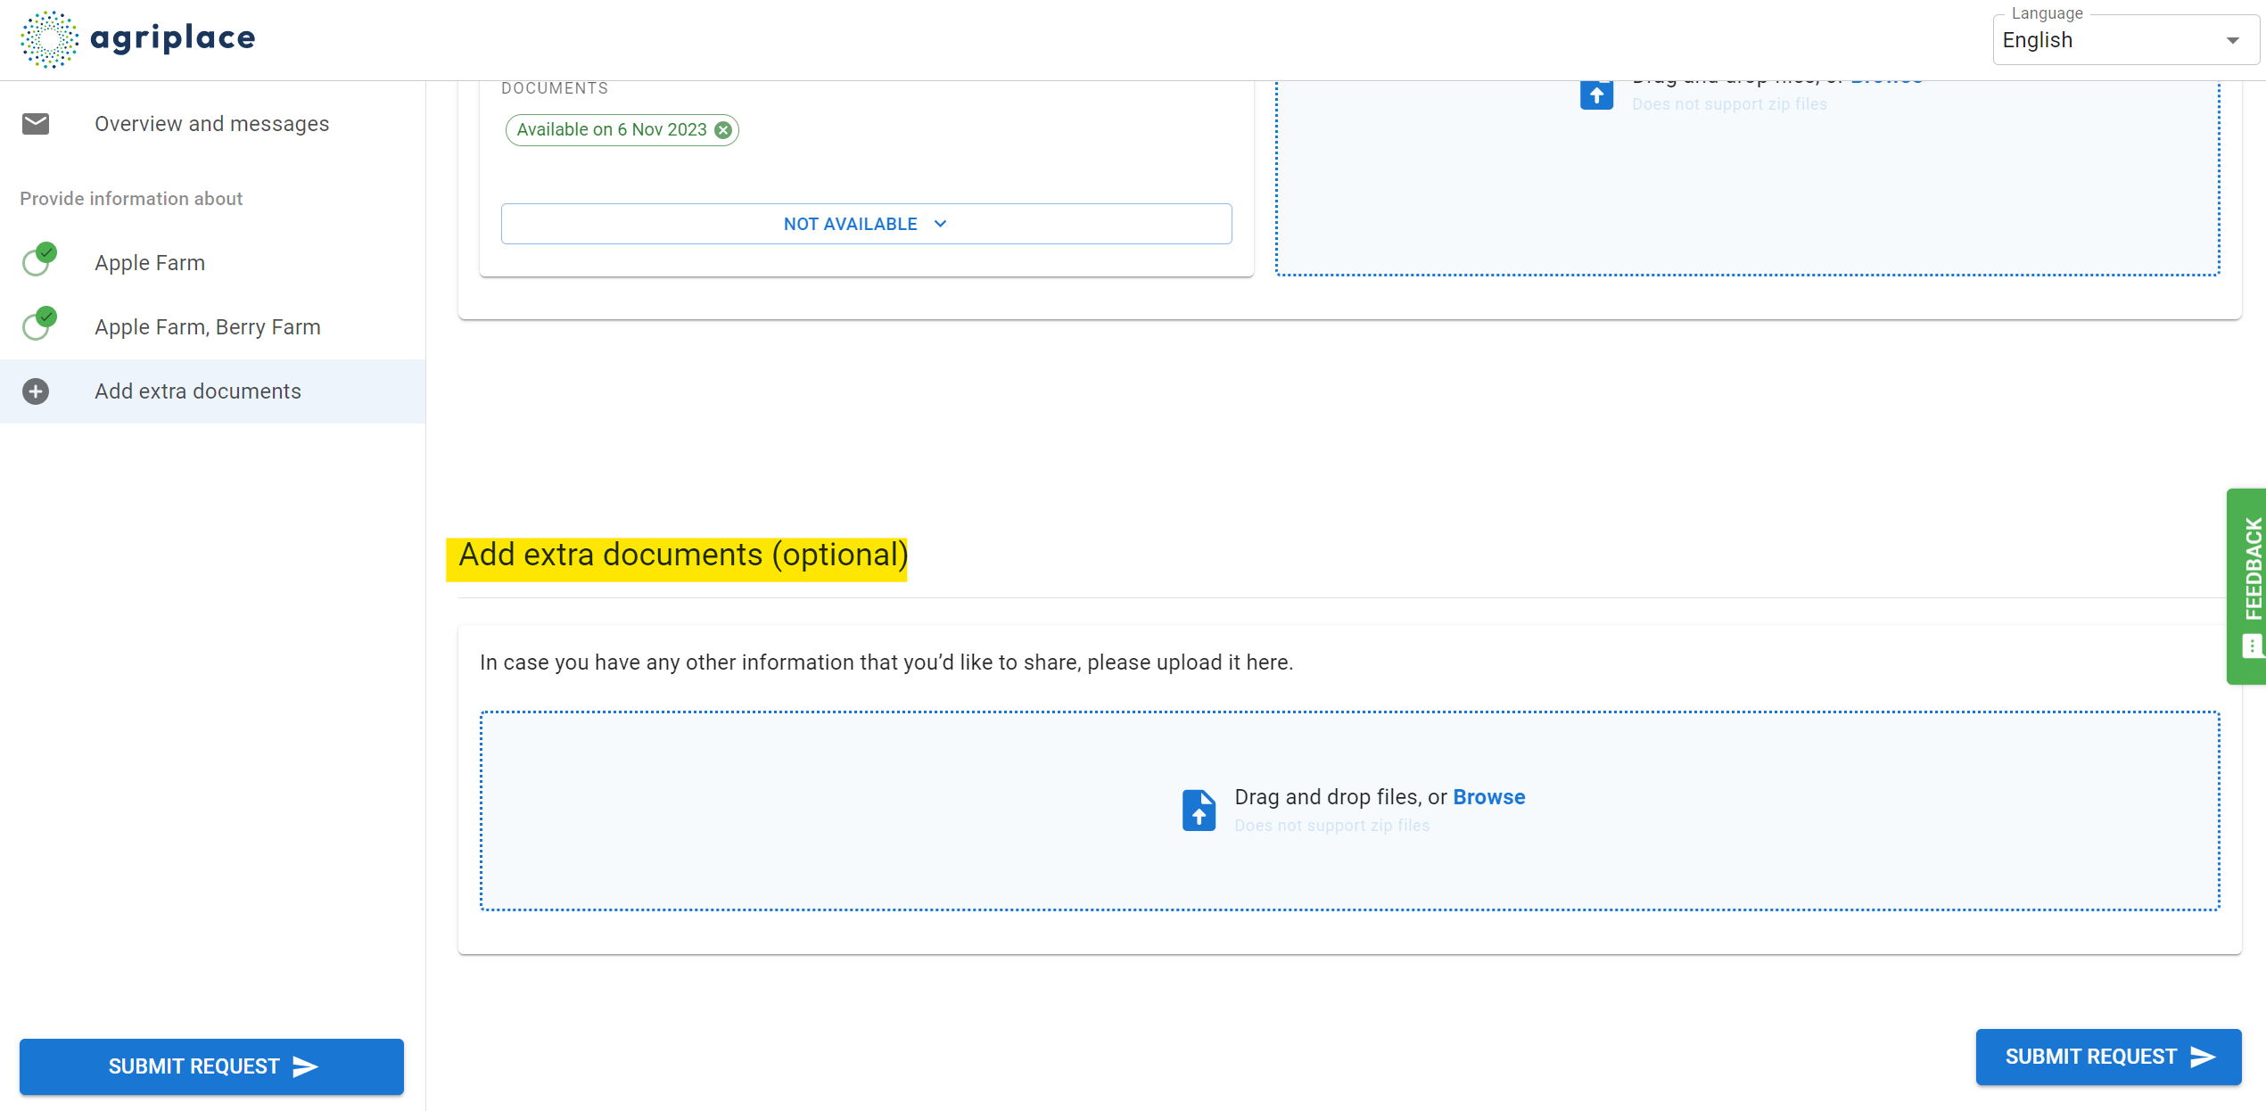Click the Add extra documents (optional) heading

[x=683, y=555]
